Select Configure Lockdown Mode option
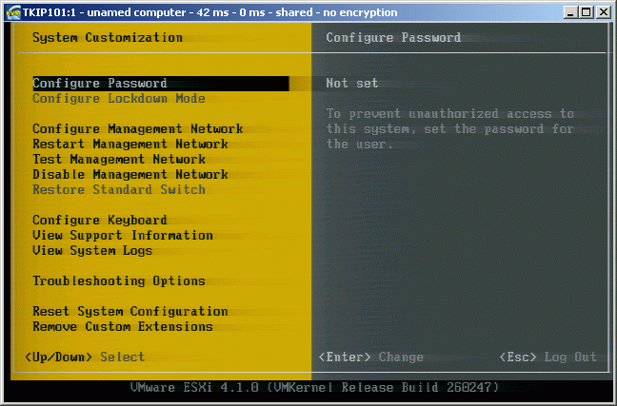 (x=119, y=99)
